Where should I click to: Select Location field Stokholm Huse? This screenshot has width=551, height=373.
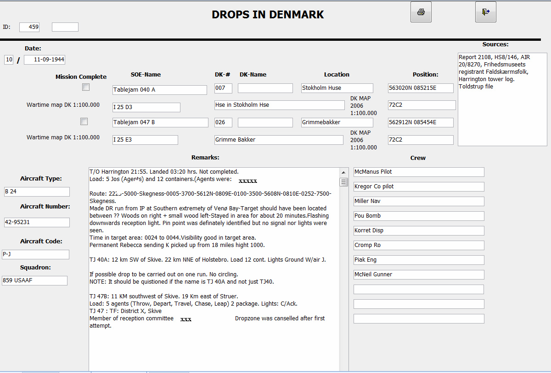tap(337, 88)
